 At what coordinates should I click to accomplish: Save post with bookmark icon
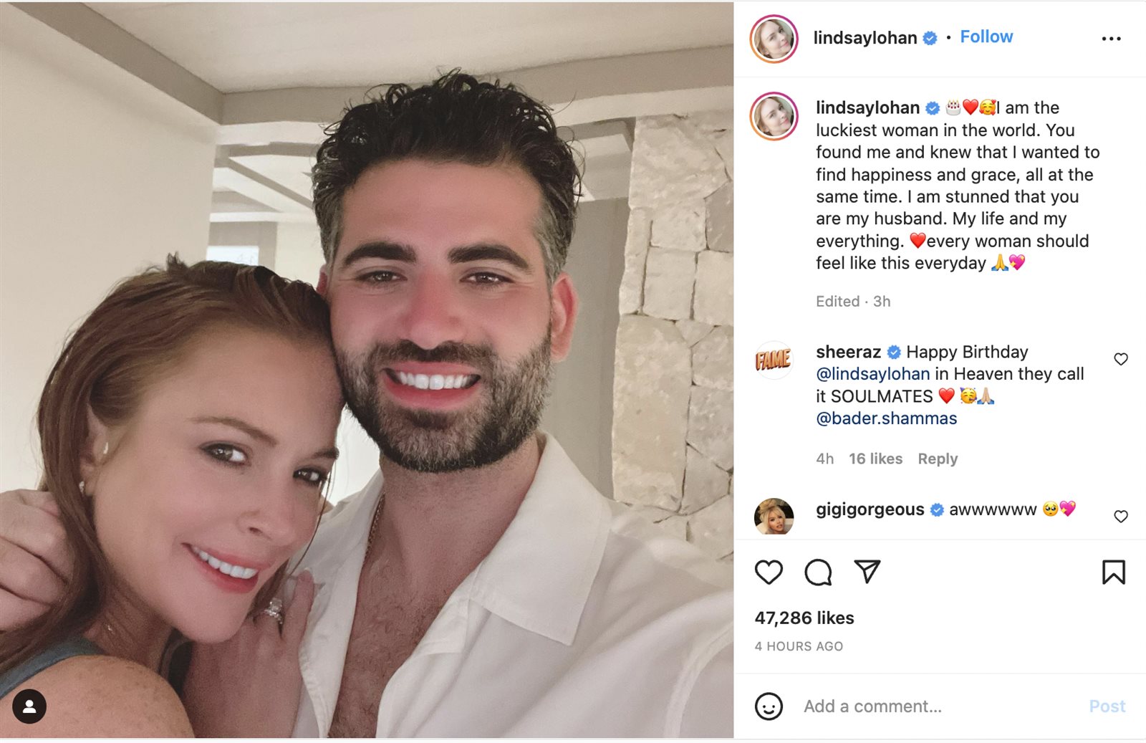click(1113, 572)
